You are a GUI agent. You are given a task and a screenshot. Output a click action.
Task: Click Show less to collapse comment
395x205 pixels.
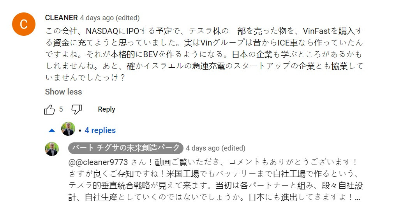click(x=63, y=92)
